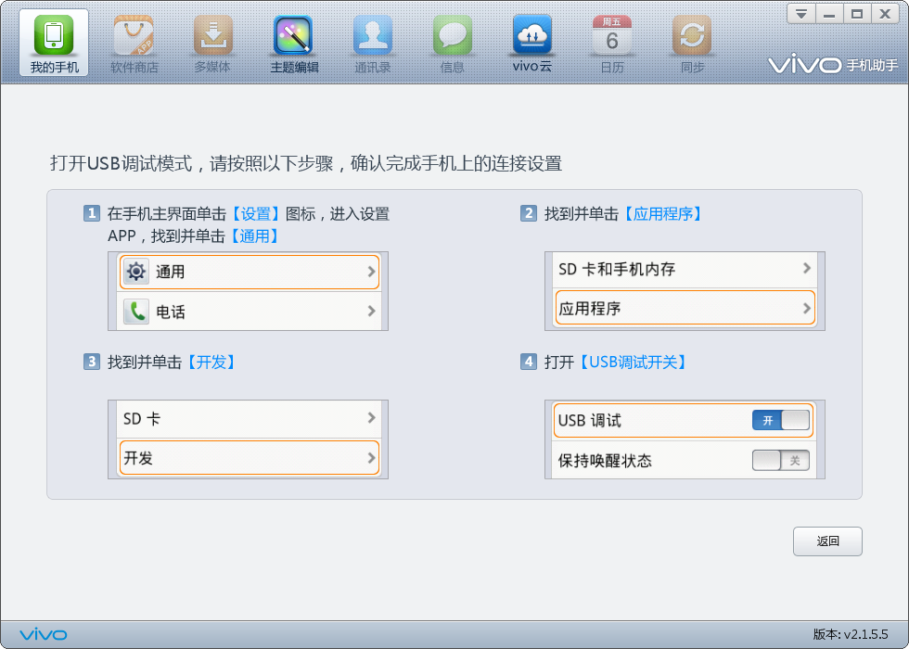Click the 应用程序 row label

[x=590, y=308]
